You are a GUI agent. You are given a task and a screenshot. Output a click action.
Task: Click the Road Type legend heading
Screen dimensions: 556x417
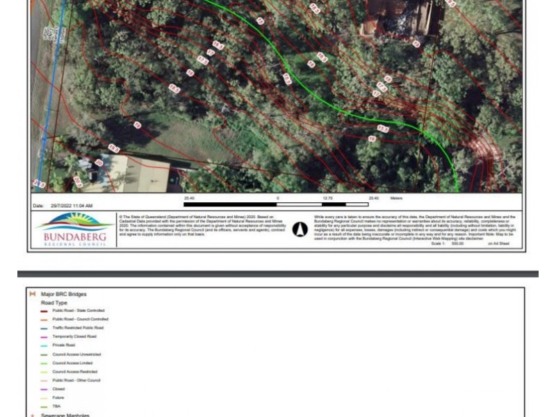coord(54,303)
